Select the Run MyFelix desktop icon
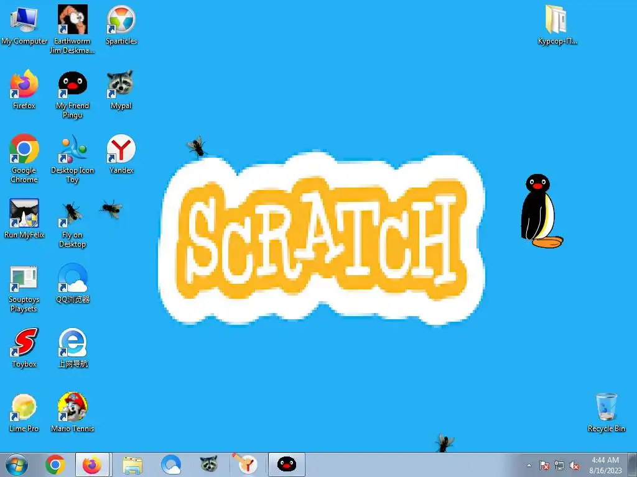Screen dimensions: 637x477 (x=24, y=219)
